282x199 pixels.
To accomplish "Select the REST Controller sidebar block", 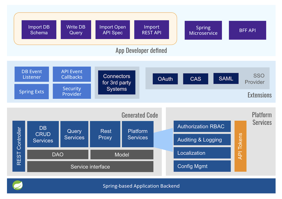I will (x=18, y=146).
